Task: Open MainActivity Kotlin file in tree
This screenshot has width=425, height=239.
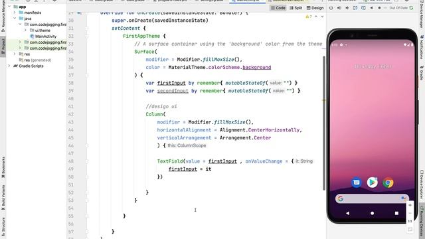Action: click(43, 37)
